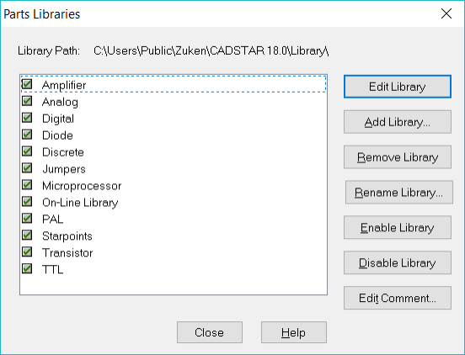Open the Add Library dialog

click(x=398, y=122)
